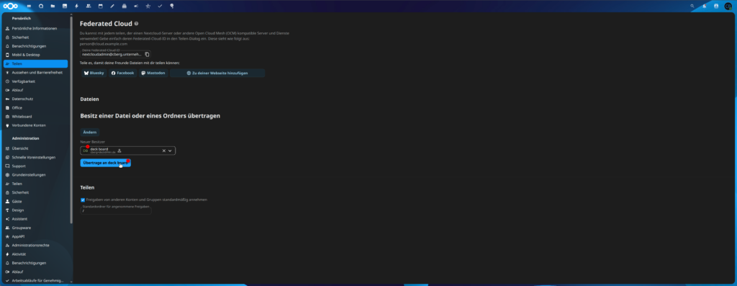Open the user avatar menu
The width and height of the screenshot is (737, 286).
click(x=728, y=6)
